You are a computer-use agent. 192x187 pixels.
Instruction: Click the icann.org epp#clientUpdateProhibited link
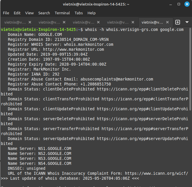[x=143, y=109]
